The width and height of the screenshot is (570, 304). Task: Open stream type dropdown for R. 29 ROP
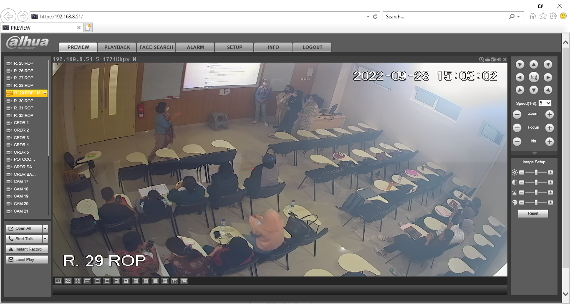[x=45, y=93]
